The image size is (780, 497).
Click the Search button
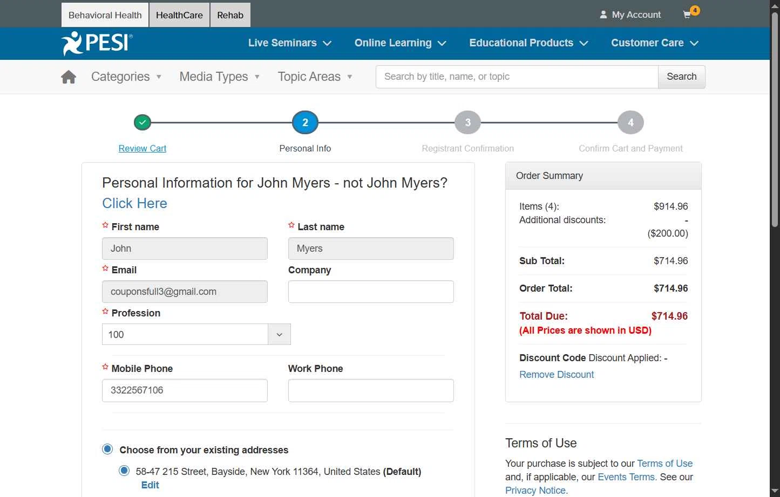click(x=682, y=77)
